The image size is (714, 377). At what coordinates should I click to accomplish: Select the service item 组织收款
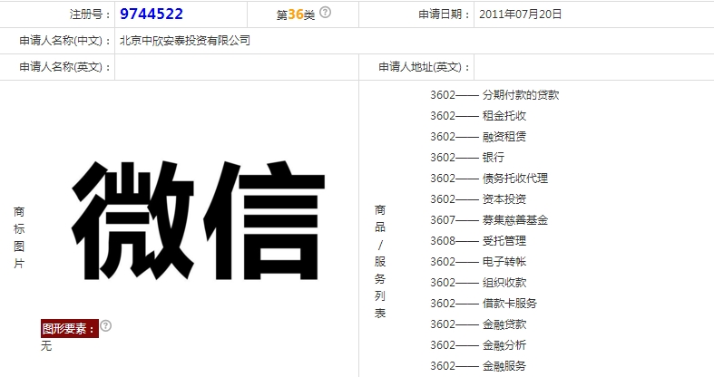coord(504,283)
